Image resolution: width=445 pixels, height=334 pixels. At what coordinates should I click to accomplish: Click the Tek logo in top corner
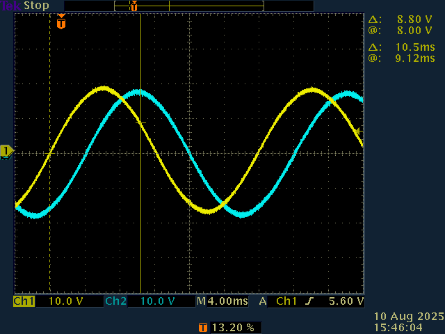11,6
